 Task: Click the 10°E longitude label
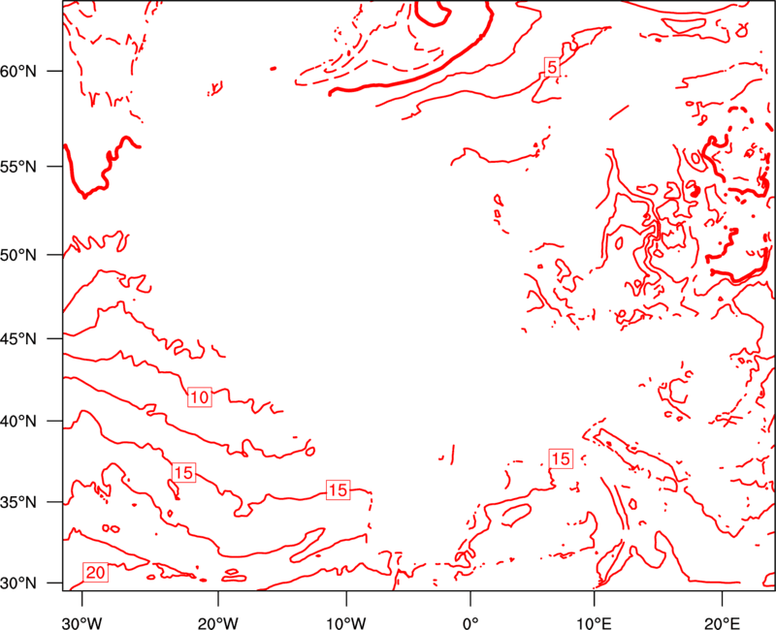(594, 623)
